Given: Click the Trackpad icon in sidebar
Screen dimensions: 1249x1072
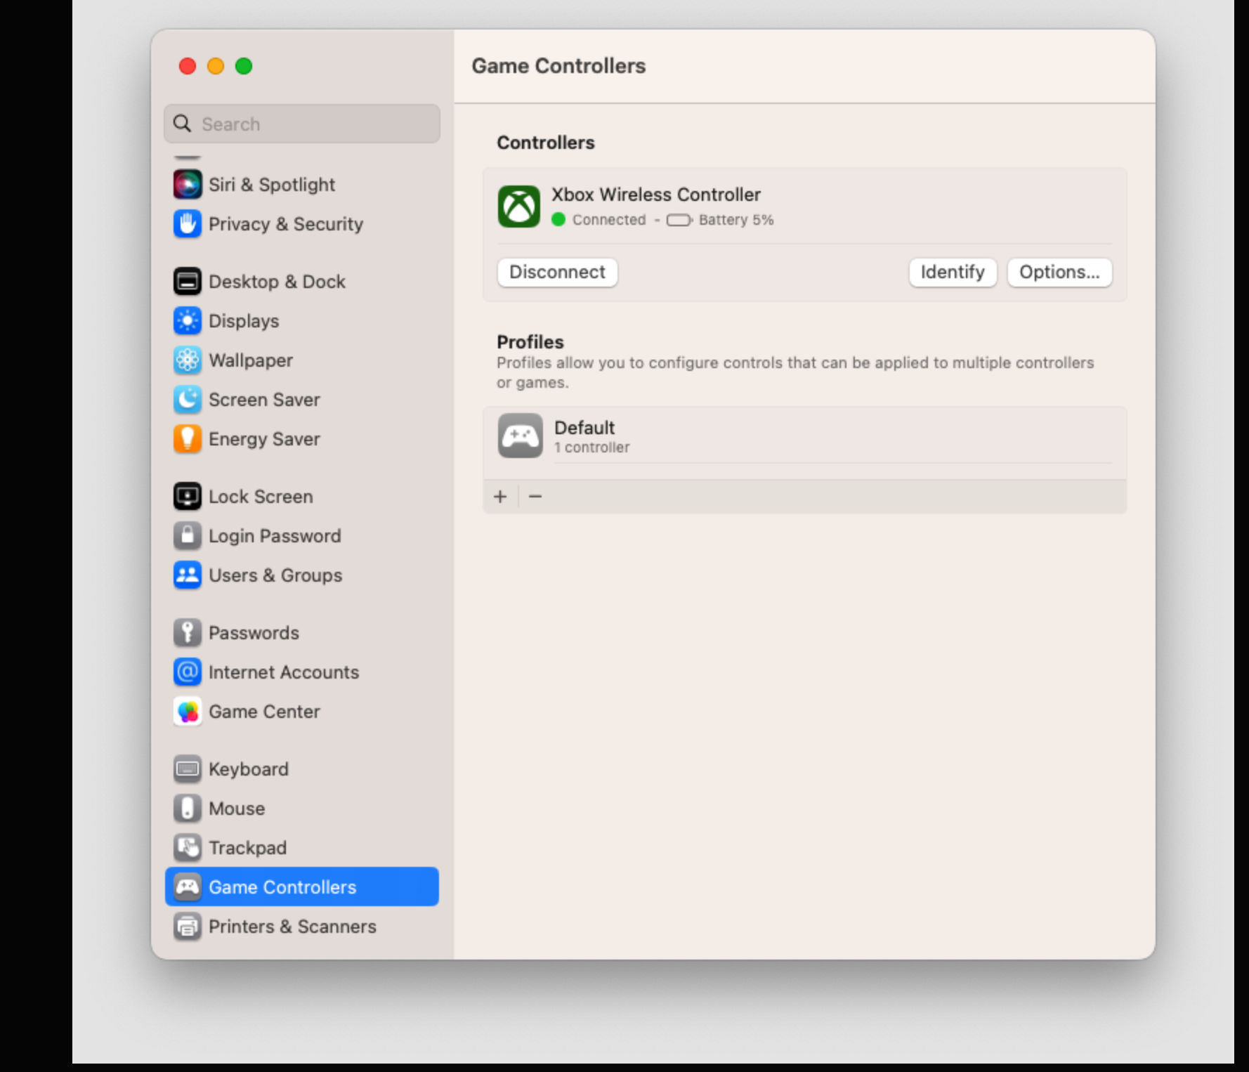Looking at the screenshot, I should click(x=188, y=848).
